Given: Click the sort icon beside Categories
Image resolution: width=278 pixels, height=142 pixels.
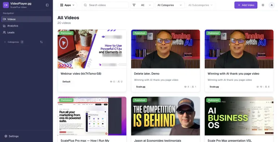Looking at the screenshot, I should 41,42.
